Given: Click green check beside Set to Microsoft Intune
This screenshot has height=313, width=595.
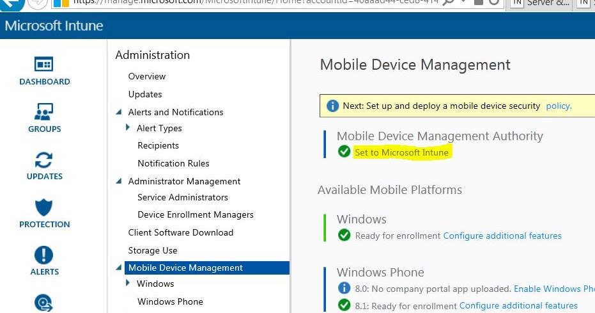Looking at the screenshot, I should coord(344,152).
